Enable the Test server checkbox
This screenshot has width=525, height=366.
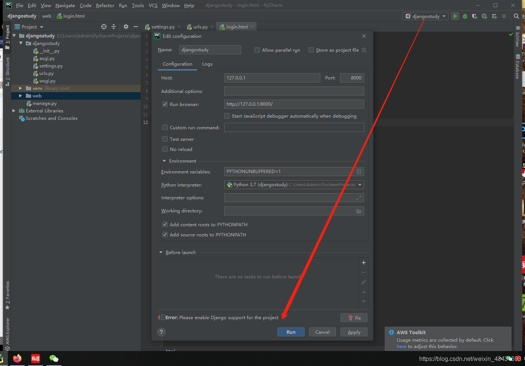tap(165, 139)
